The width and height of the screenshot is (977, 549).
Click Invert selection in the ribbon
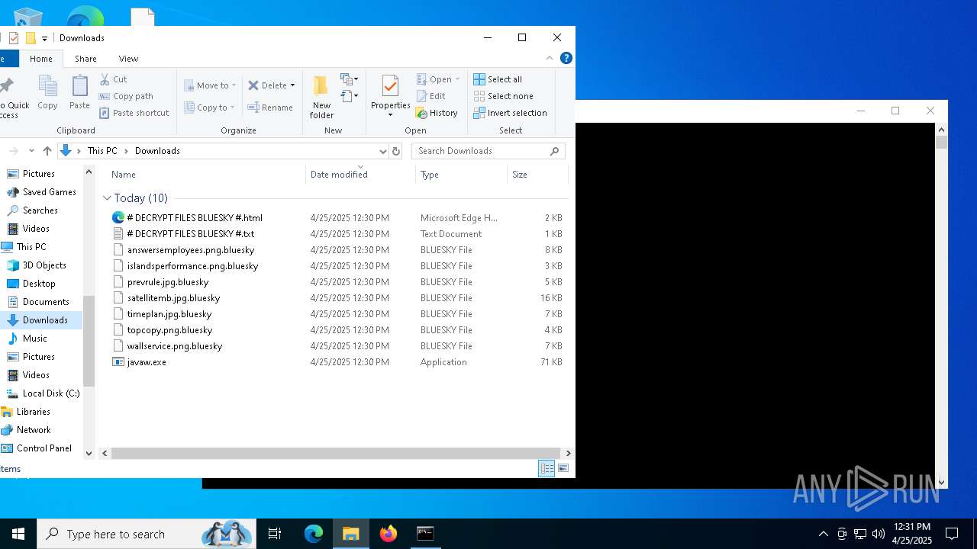point(510,113)
